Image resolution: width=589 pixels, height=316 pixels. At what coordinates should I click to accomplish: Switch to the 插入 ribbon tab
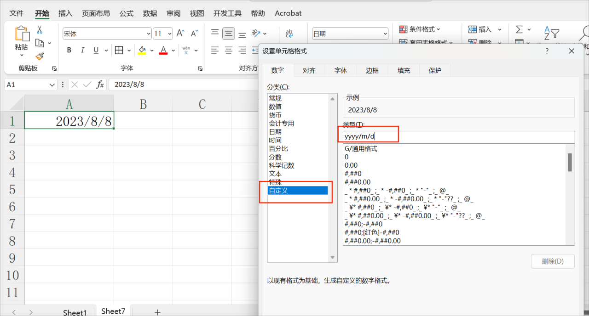pyautogui.click(x=65, y=13)
